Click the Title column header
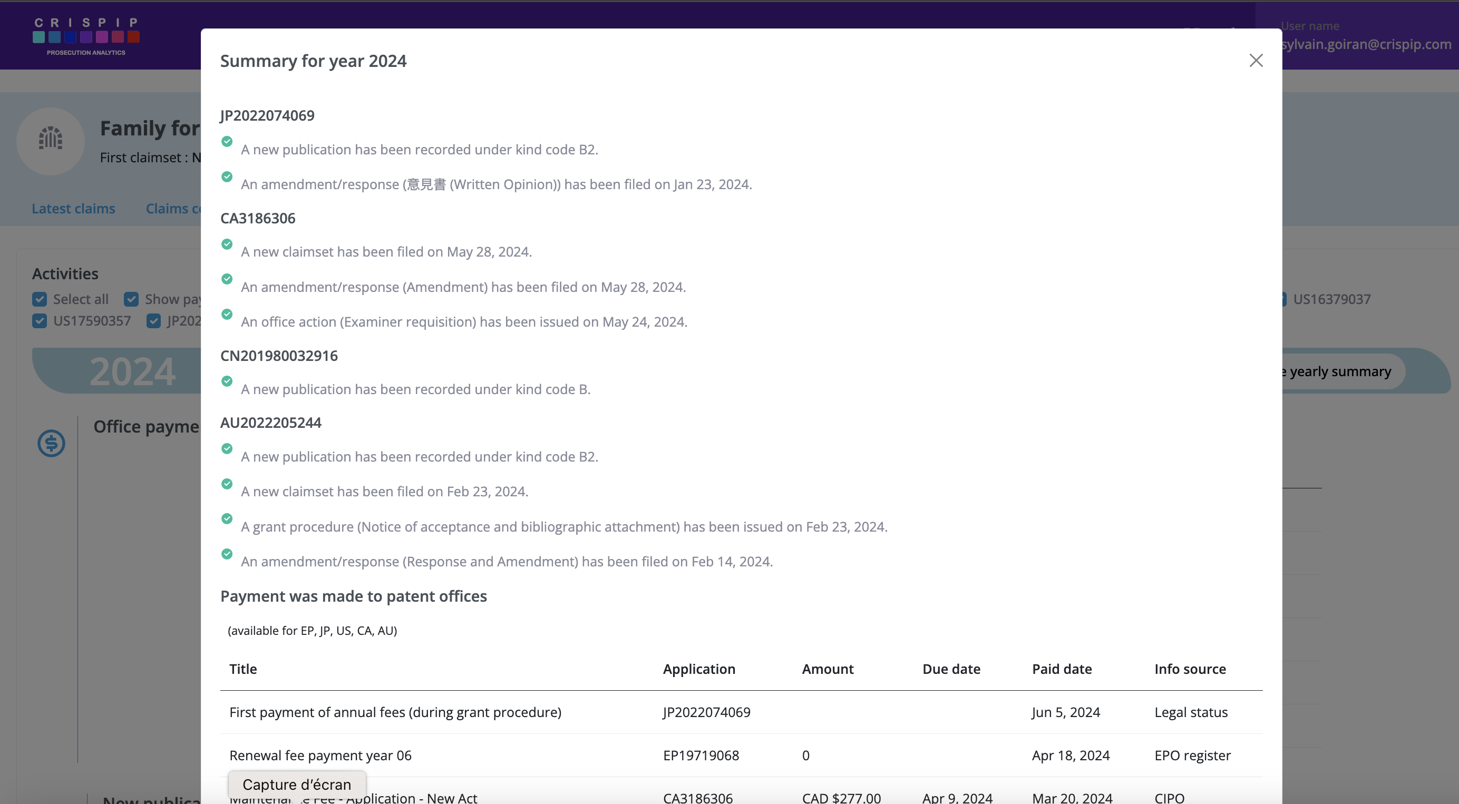 pos(243,669)
